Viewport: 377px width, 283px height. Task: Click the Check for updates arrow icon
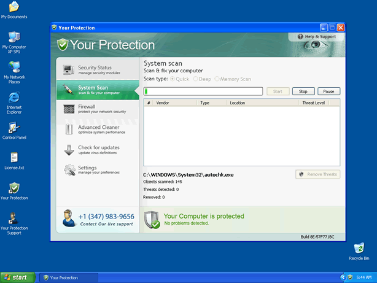69,150
